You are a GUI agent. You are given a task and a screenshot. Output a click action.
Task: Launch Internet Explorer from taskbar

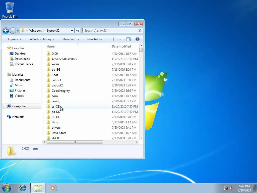pyautogui.click(x=22, y=188)
